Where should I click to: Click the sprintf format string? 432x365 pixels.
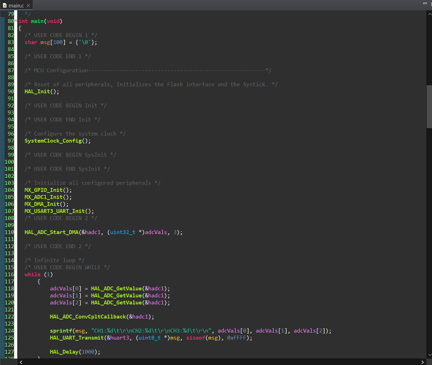(x=151, y=331)
